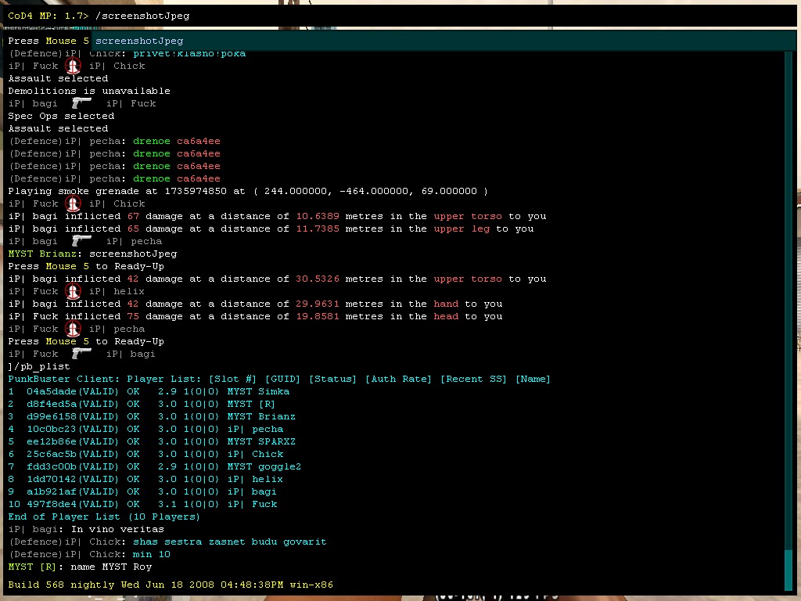Image resolution: width=801 pixels, height=601 pixels.
Task: Click the headshot icon in the Fuck–helix kill line
Action: (x=73, y=292)
